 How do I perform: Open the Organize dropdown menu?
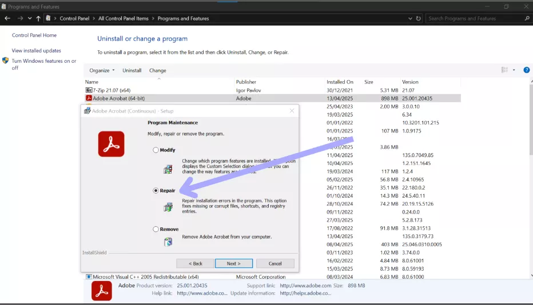[x=102, y=70]
